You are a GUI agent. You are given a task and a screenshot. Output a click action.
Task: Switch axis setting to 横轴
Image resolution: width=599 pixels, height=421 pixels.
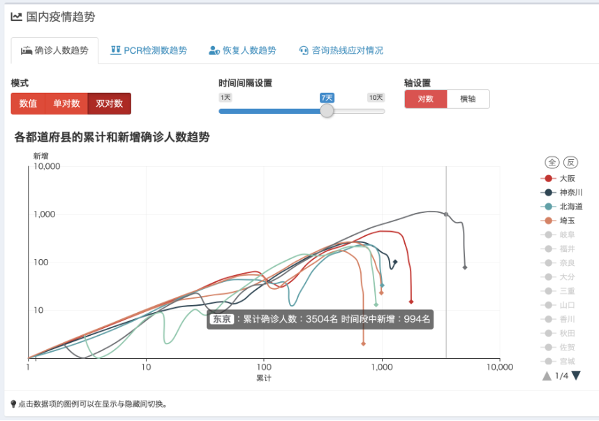tap(468, 99)
